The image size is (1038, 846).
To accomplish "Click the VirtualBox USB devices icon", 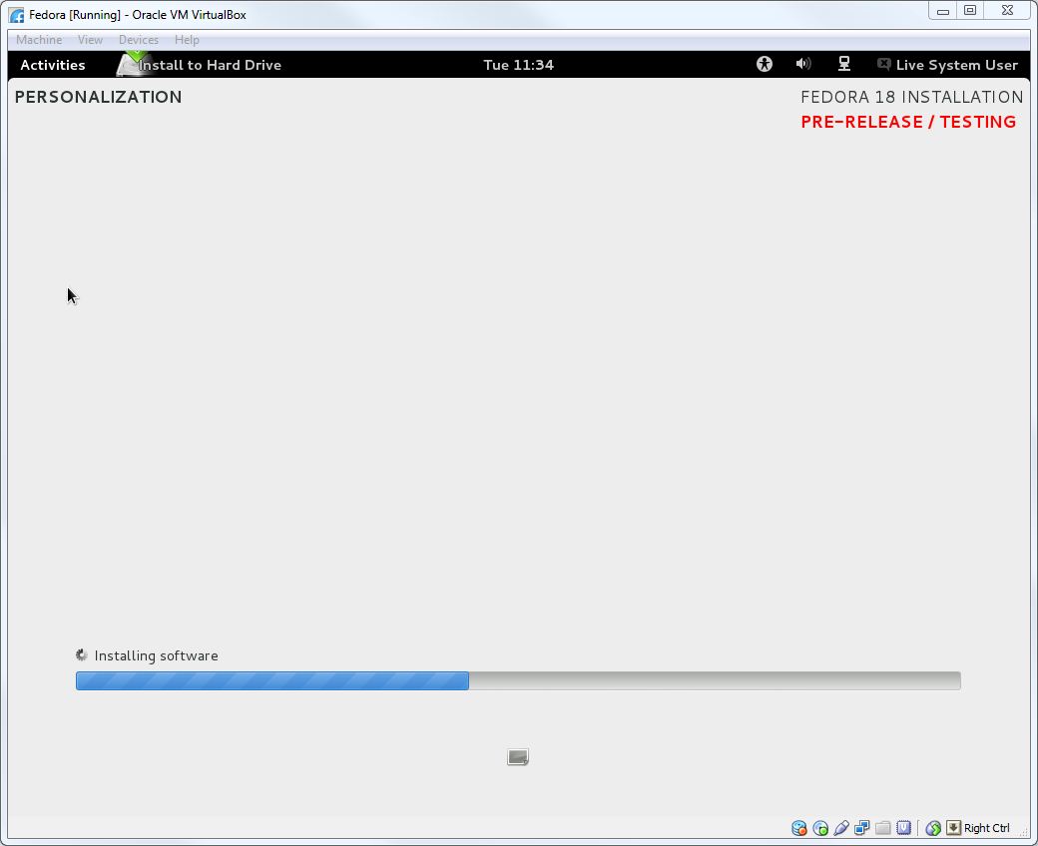I will 841,827.
